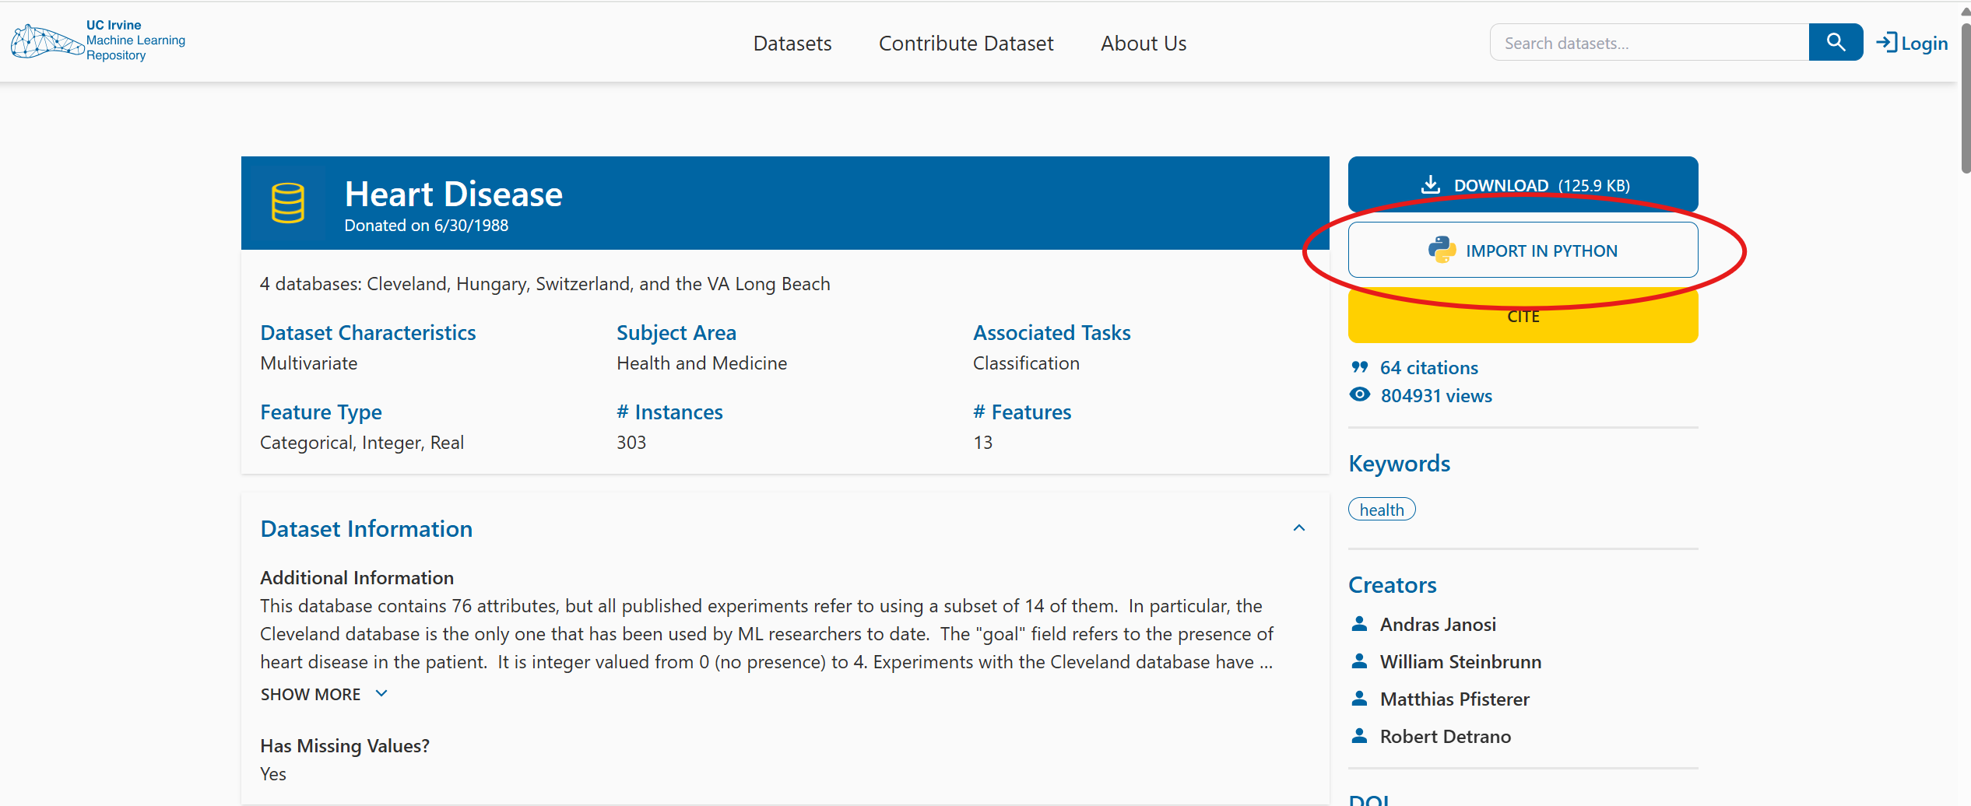Viewport: 1971px width, 806px height.
Task: Click the download arrow icon
Action: [1431, 184]
